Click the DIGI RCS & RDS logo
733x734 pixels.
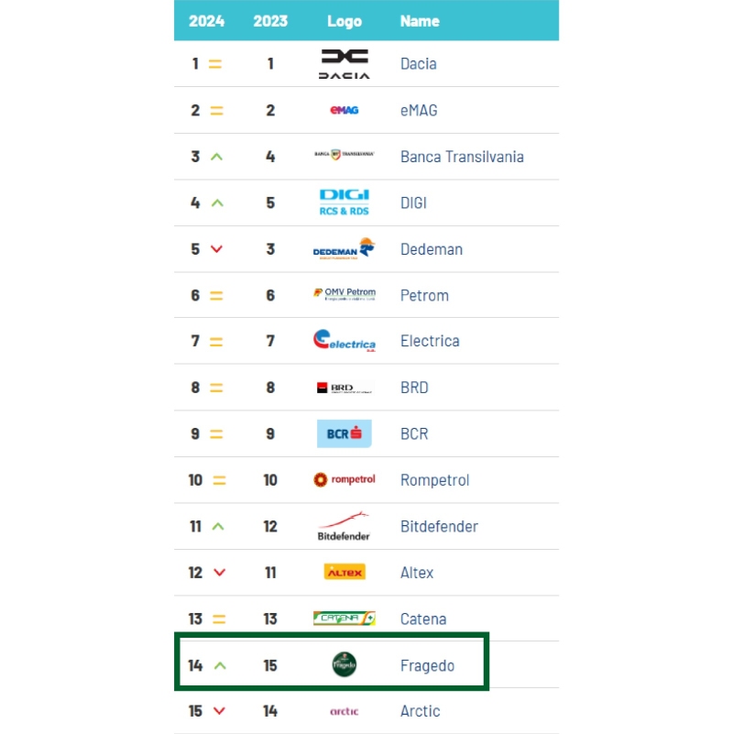pos(345,203)
